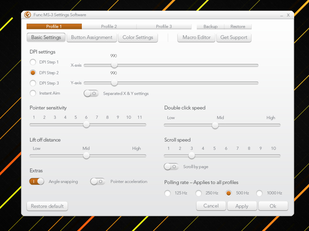Image resolution: width=309 pixels, height=231 pixels.
Task: Click the scroll speed 7 label
Action: [238, 148]
